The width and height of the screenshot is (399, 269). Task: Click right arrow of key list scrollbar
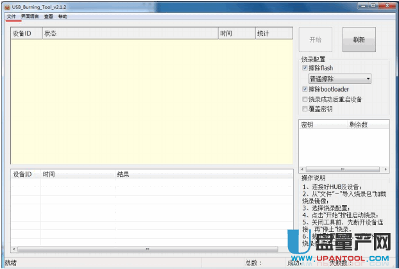point(386,170)
